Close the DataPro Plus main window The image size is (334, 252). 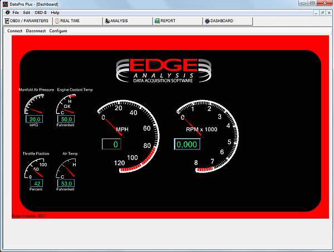point(325,3)
